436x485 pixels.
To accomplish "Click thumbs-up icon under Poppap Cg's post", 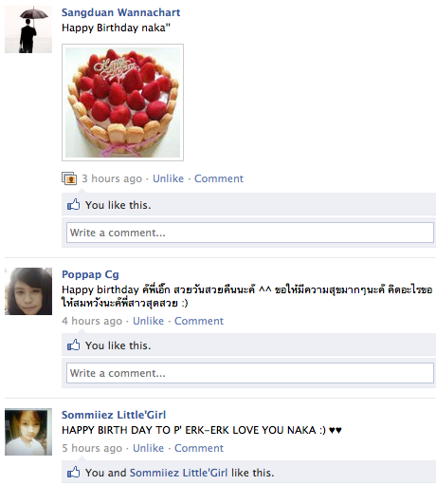I will click(x=74, y=345).
